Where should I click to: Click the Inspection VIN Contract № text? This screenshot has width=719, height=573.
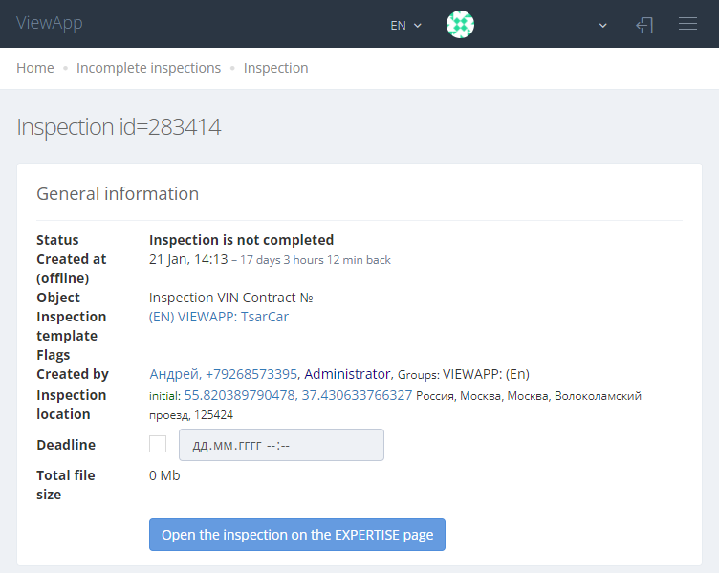coord(231,298)
